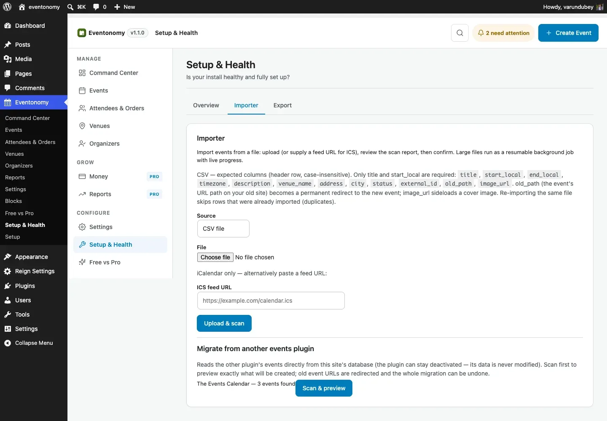Click the Eventonomy calendar icon in WordPress menu

pyautogui.click(x=8, y=102)
